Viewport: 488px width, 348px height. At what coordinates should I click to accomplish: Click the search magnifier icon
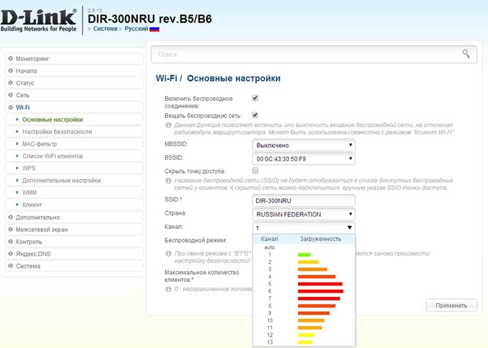click(466, 53)
